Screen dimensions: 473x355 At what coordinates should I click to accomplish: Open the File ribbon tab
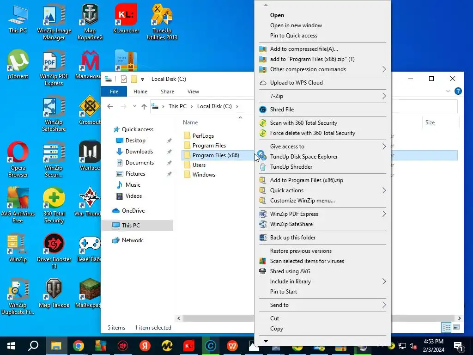114,92
